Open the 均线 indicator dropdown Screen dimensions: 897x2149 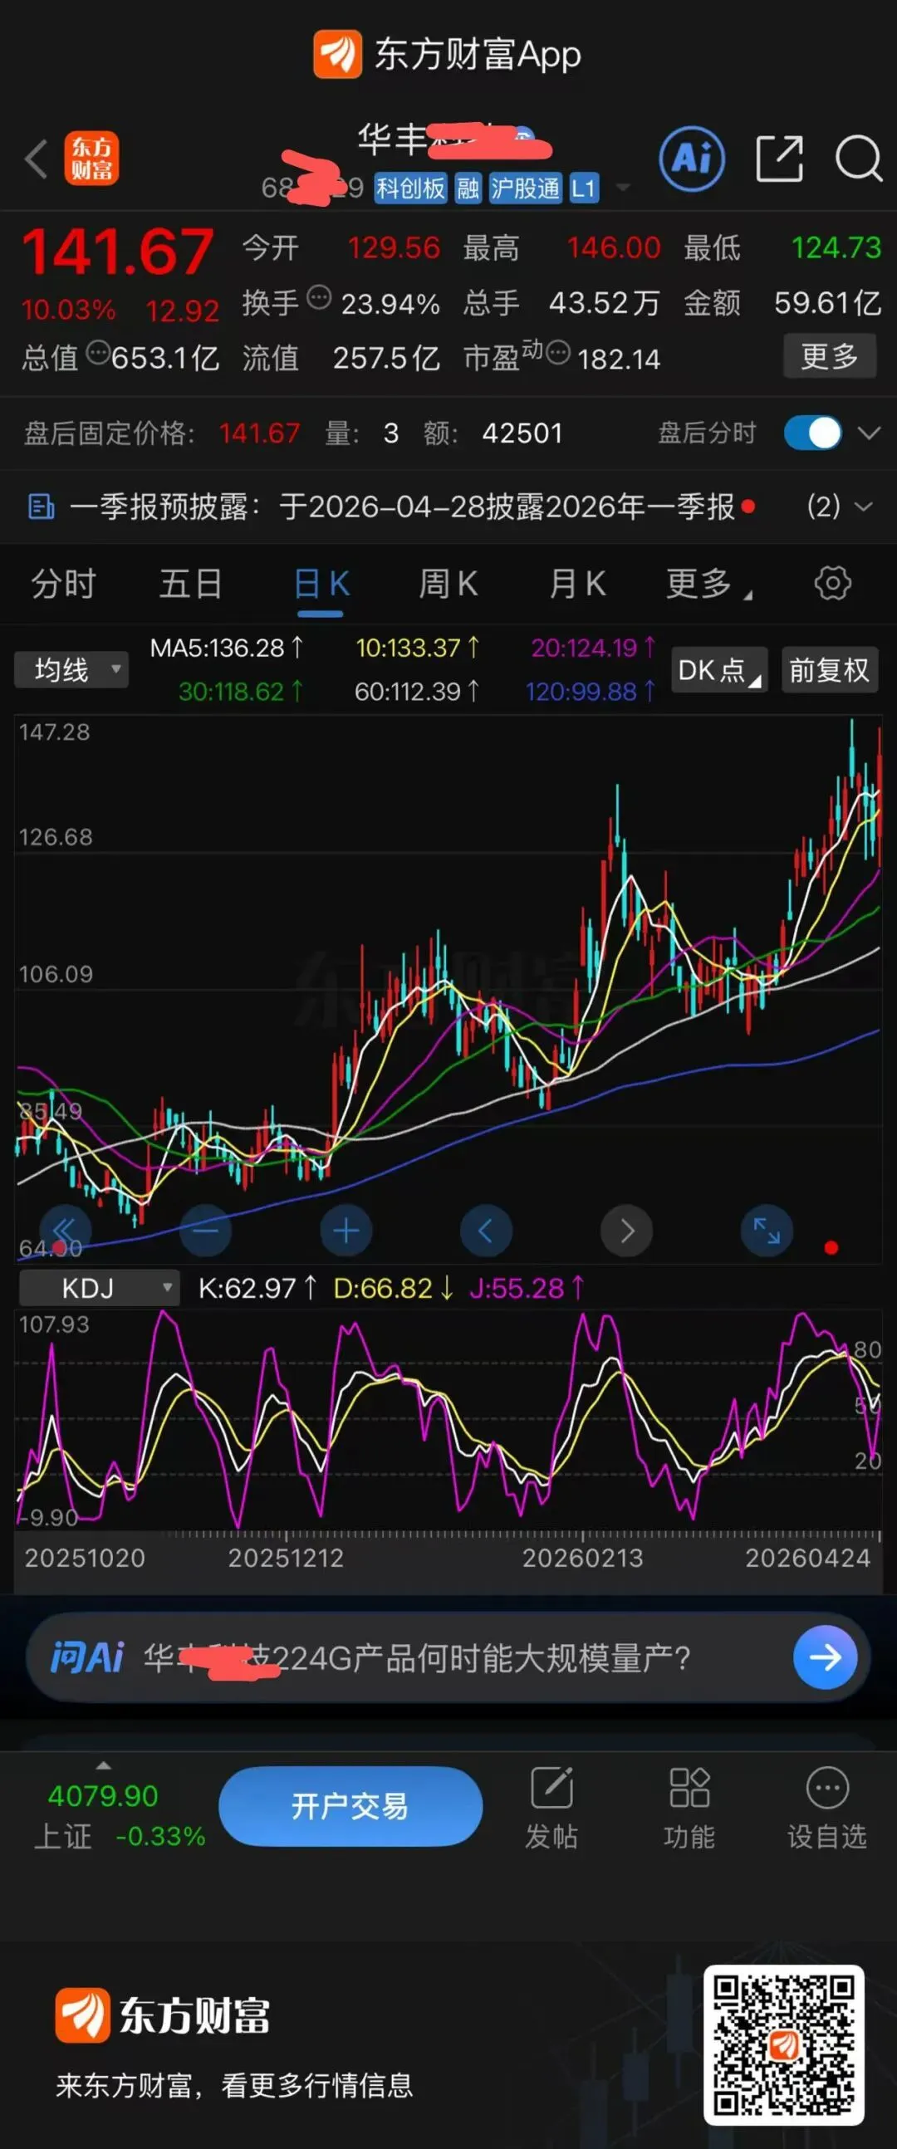click(71, 669)
